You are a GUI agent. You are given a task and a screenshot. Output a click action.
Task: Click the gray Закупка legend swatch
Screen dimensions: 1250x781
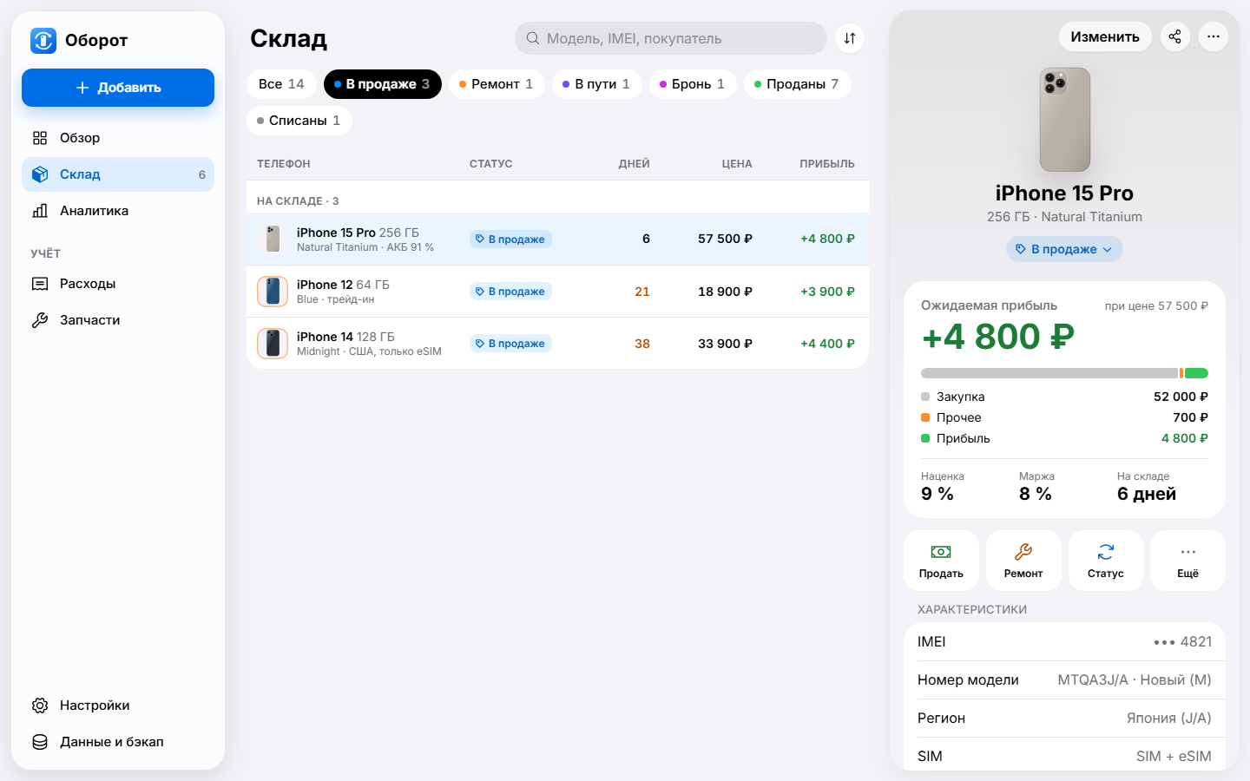click(x=925, y=397)
